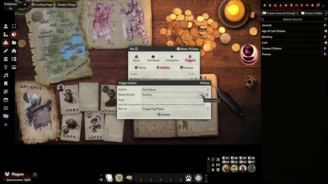
Task: Select the Lighting lightbulb tool
Action: click(x=6, y=67)
